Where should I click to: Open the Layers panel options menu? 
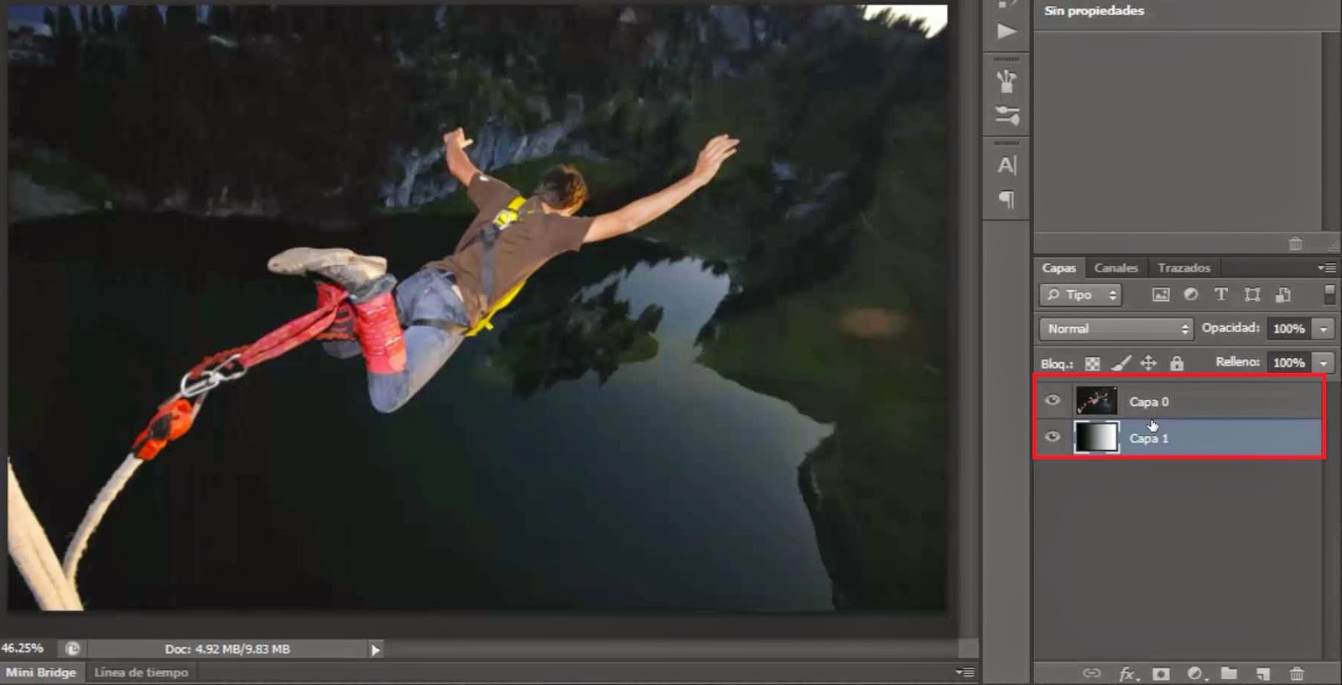1327,267
